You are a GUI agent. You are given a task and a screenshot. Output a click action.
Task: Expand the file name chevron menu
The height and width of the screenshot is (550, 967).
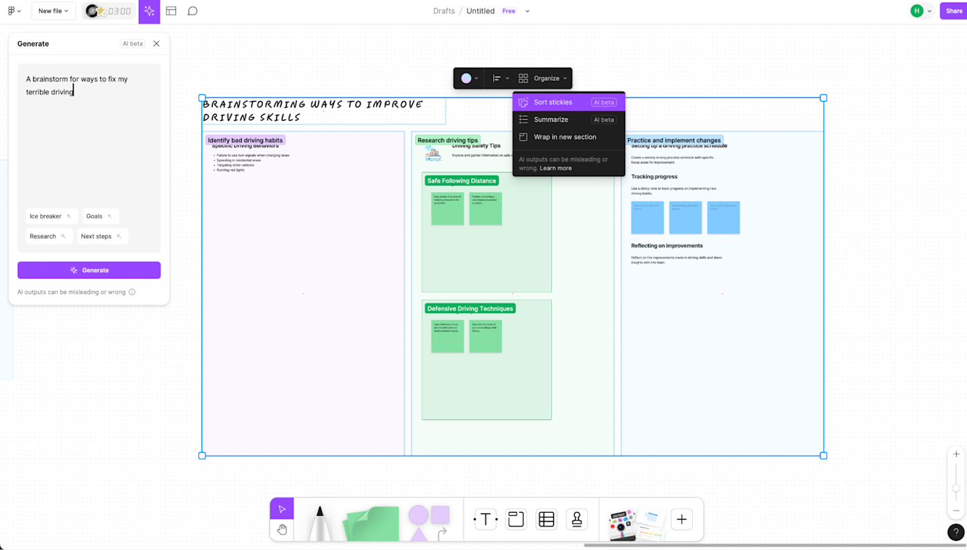[528, 11]
